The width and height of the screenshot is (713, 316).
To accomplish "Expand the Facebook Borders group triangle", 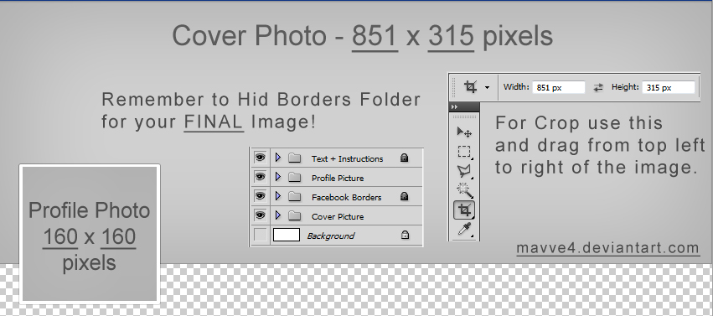I will (x=278, y=195).
